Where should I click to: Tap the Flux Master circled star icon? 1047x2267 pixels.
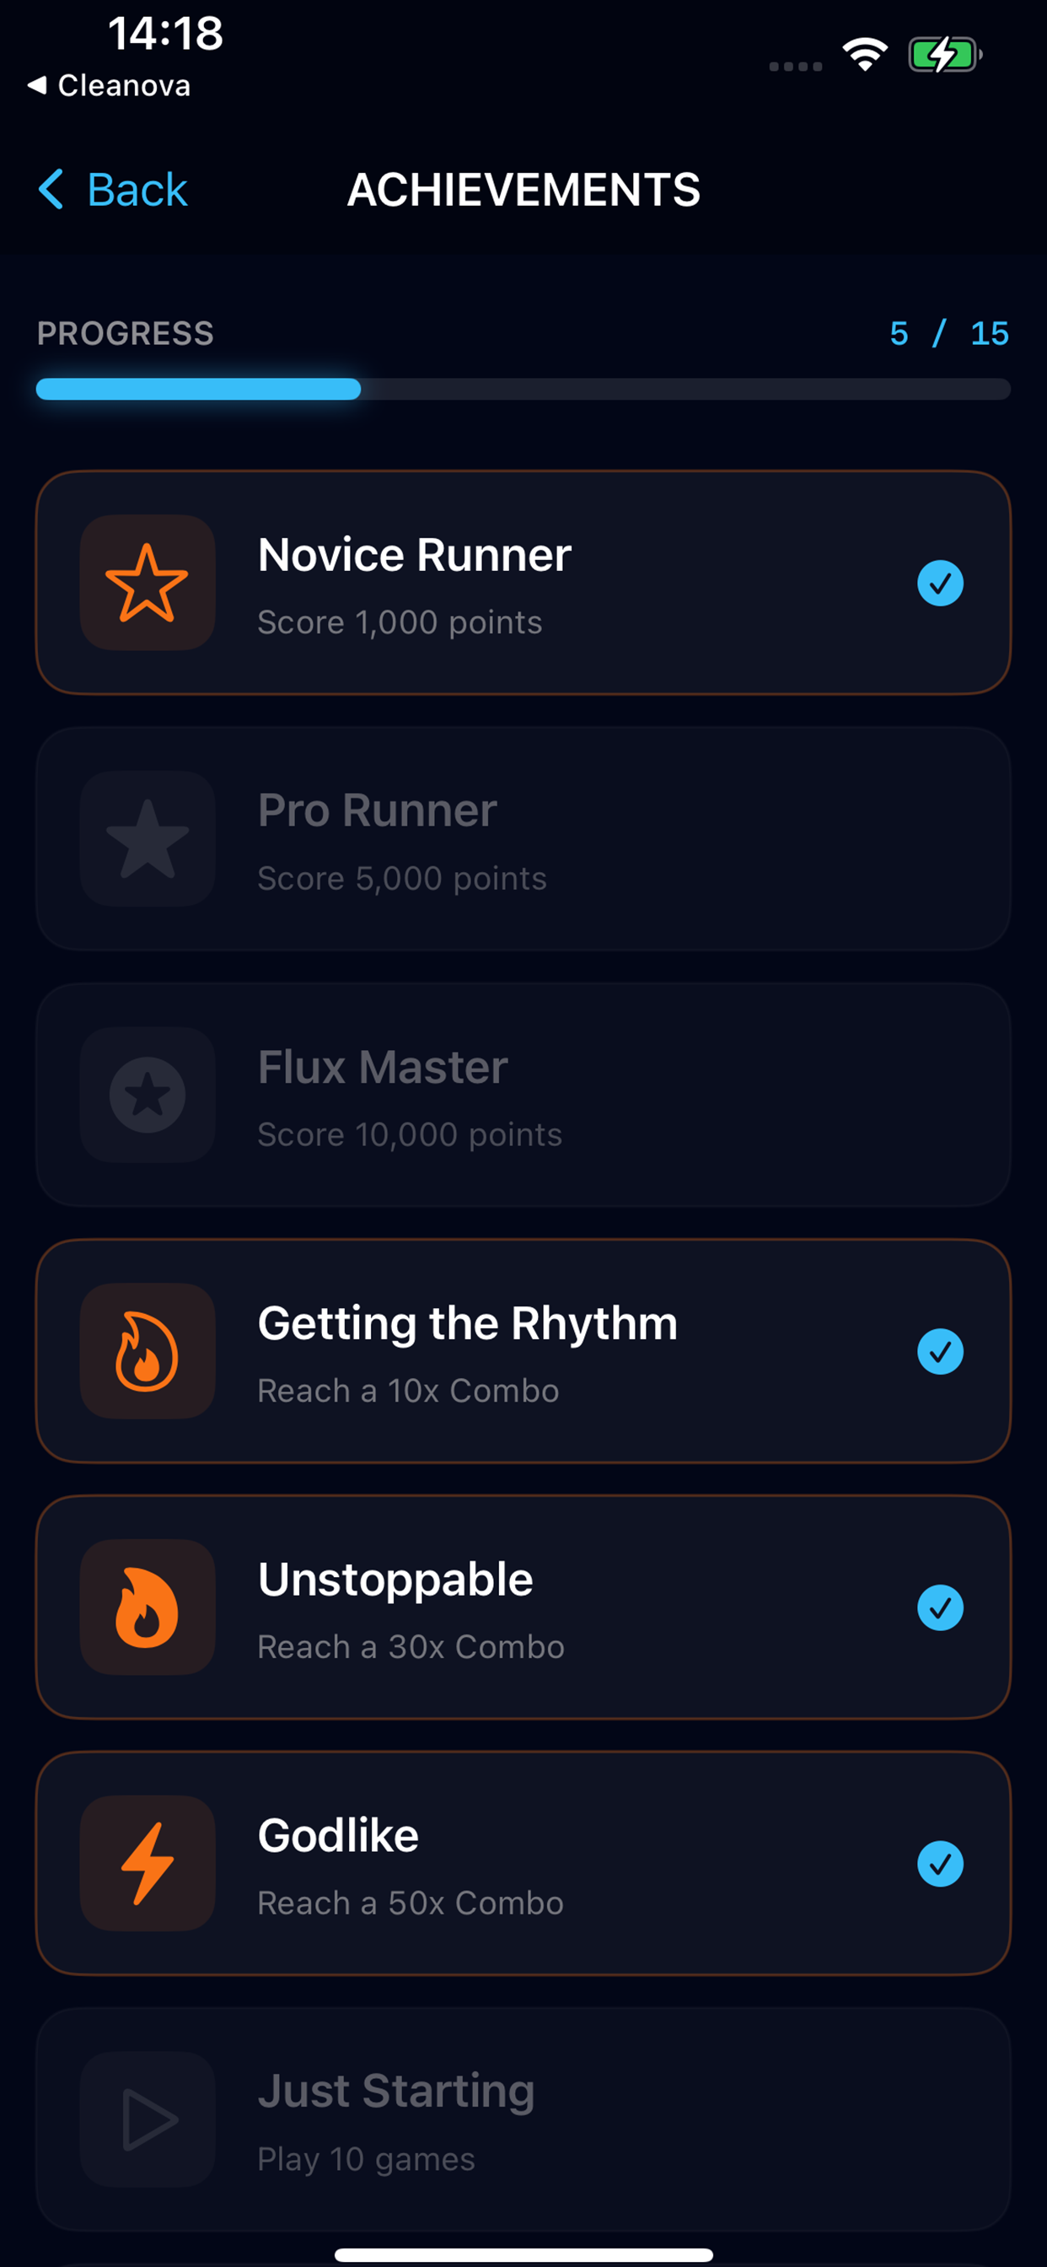147,1095
